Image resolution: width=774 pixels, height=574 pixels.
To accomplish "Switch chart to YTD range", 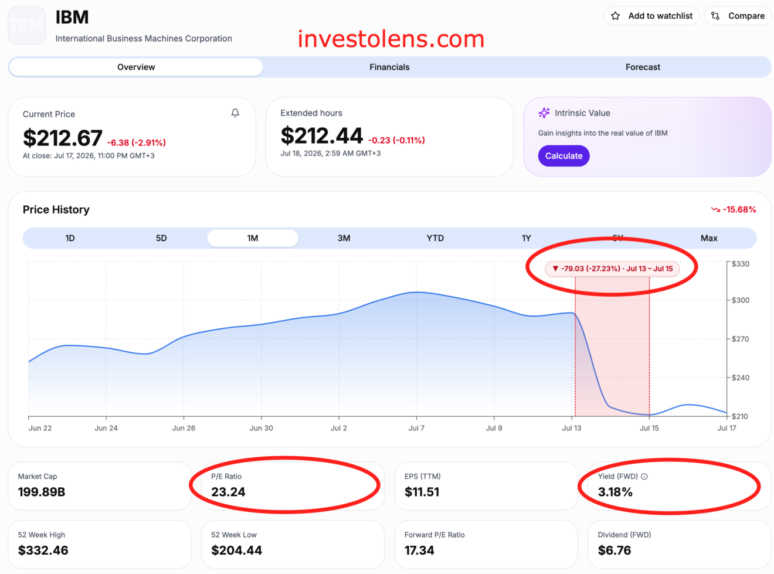I will point(435,238).
